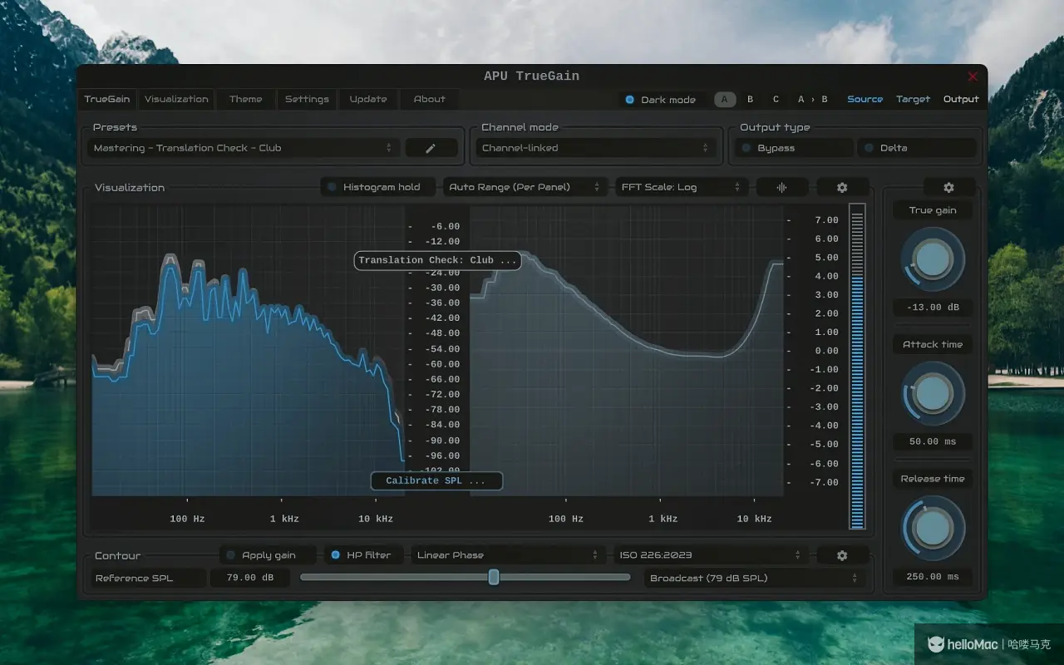Toggle Histogram hold
Image resolution: width=1064 pixels, height=665 pixels.
[378, 187]
